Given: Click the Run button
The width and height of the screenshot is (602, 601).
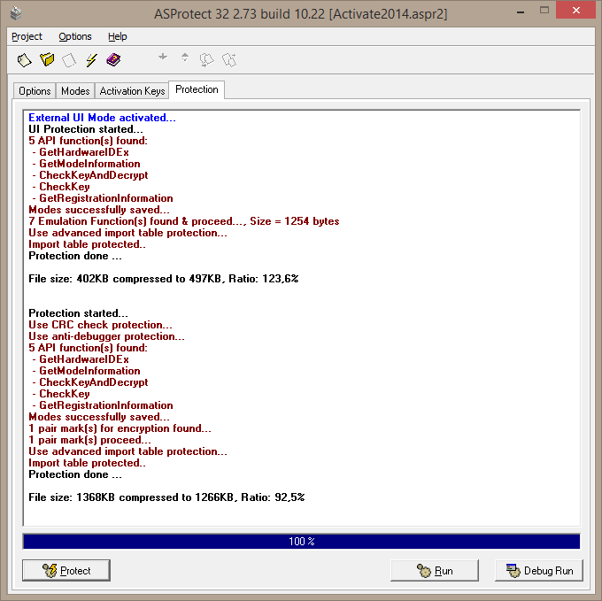Looking at the screenshot, I should [x=434, y=570].
